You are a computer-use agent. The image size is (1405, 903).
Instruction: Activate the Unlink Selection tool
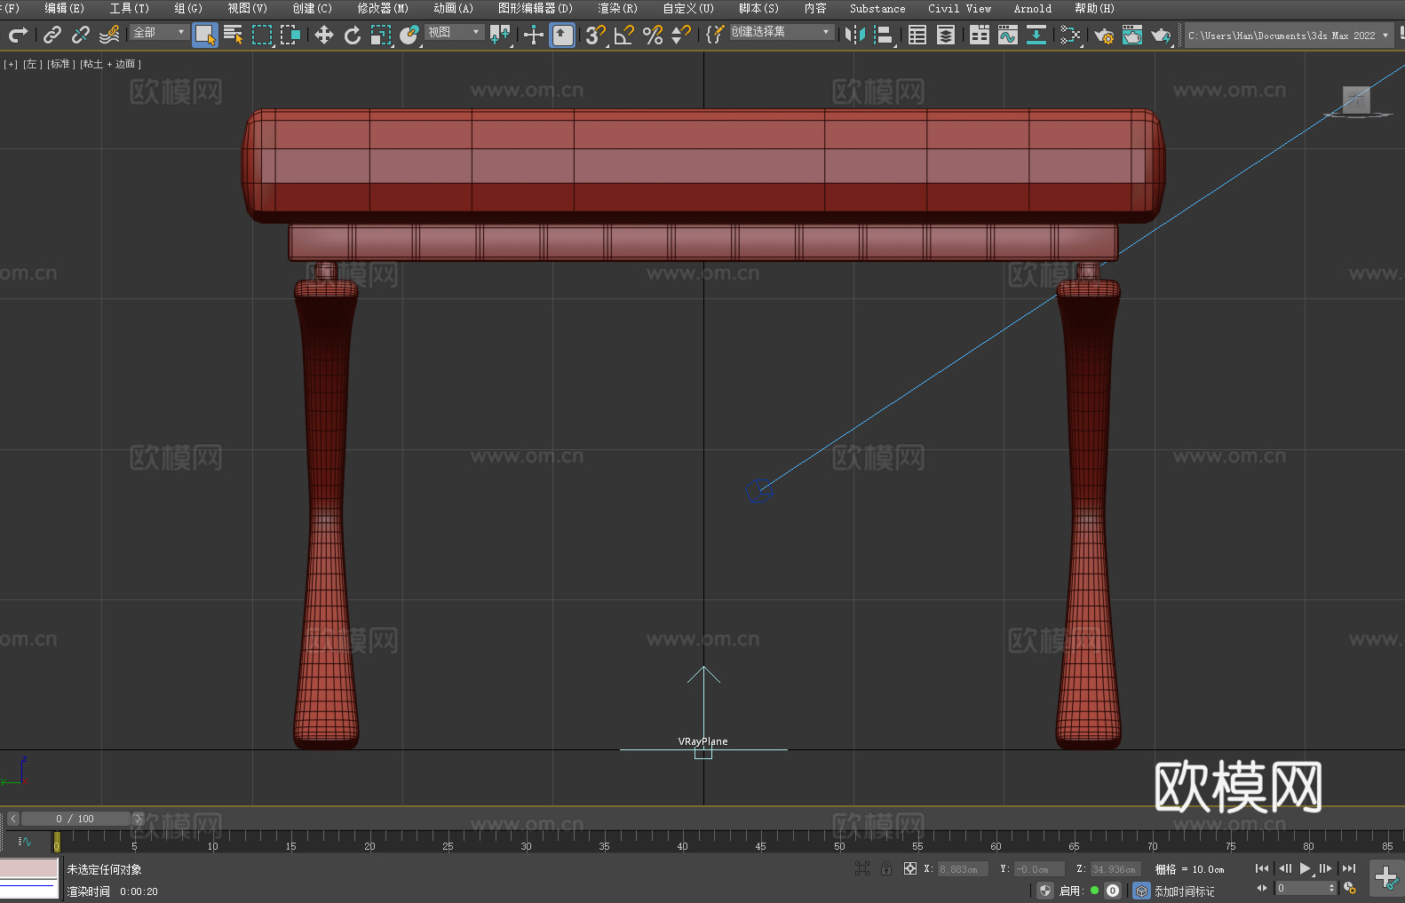(x=81, y=35)
